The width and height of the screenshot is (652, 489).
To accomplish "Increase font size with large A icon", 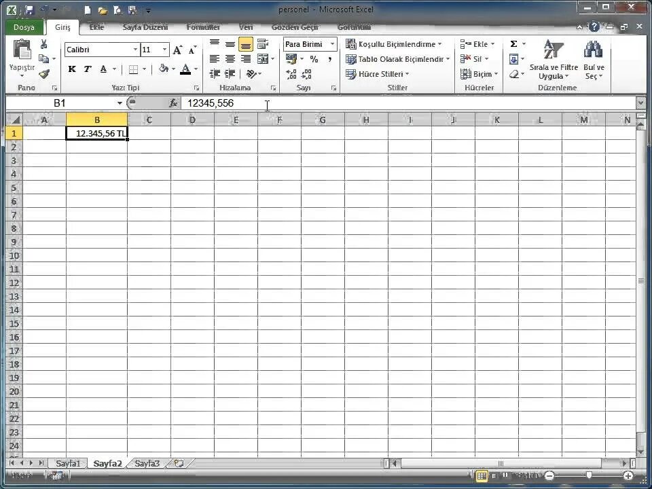I will tap(177, 50).
